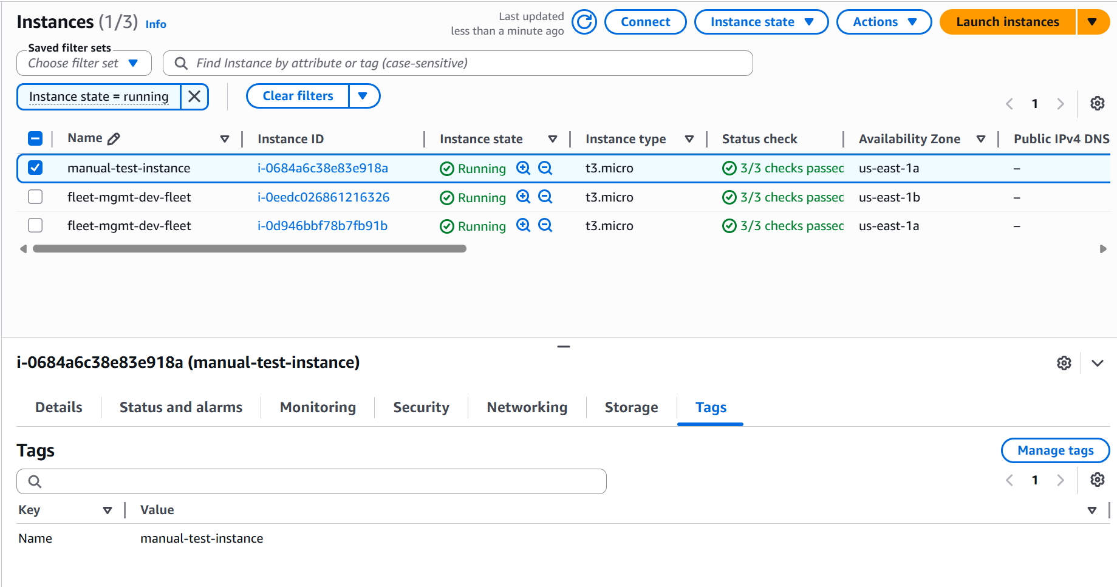The image size is (1117, 587).
Task: Open the Storage tab
Action: pos(631,407)
